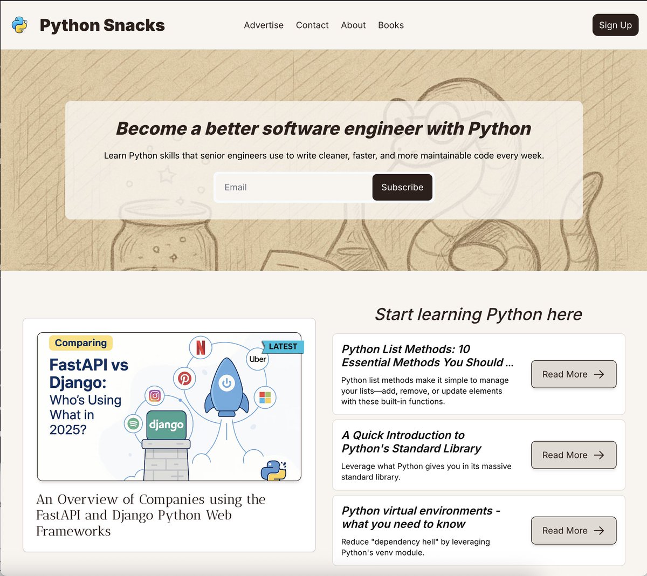Image resolution: width=647 pixels, height=576 pixels.
Task: Click the Instagram icon in the thumbnail
Action: [x=155, y=396]
